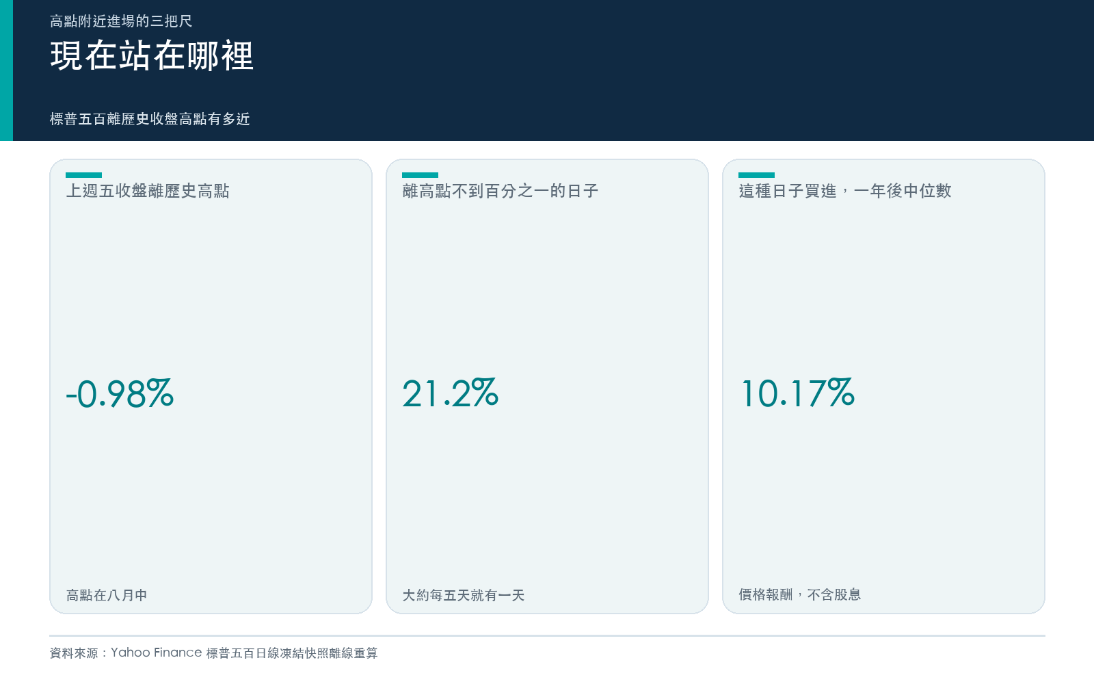Click card label 離高點不到百分之一的日子

501,191
